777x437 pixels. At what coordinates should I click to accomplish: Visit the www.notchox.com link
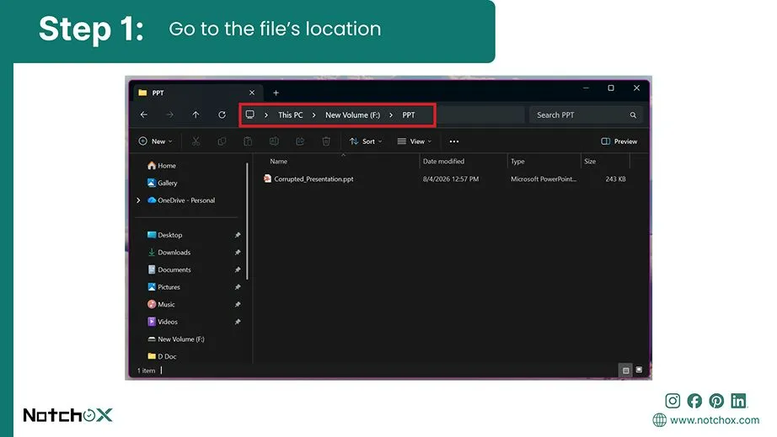715,420
